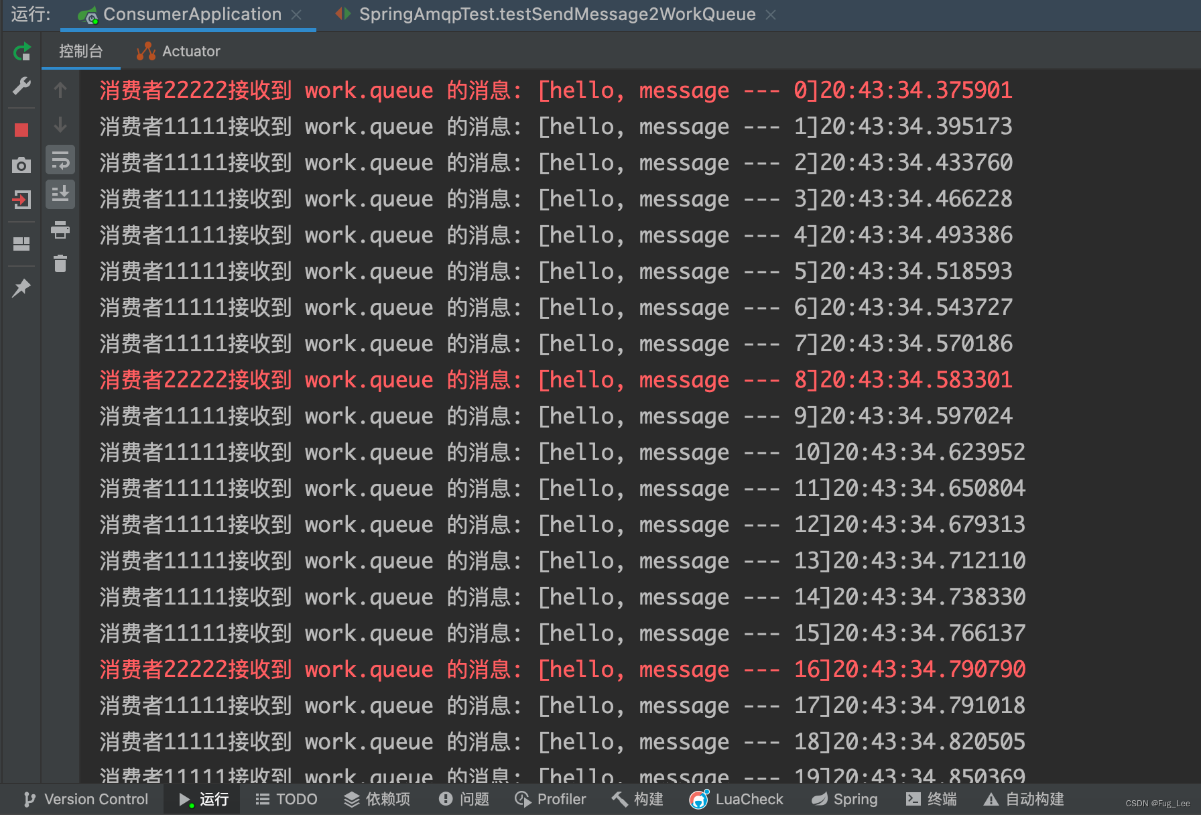Click the camera thread dump icon
Image resolution: width=1201 pixels, height=815 pixels.
21,165
